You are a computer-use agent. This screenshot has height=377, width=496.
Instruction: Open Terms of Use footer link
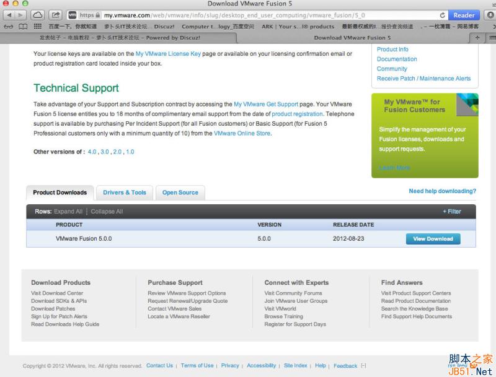[x=197, y=366]
